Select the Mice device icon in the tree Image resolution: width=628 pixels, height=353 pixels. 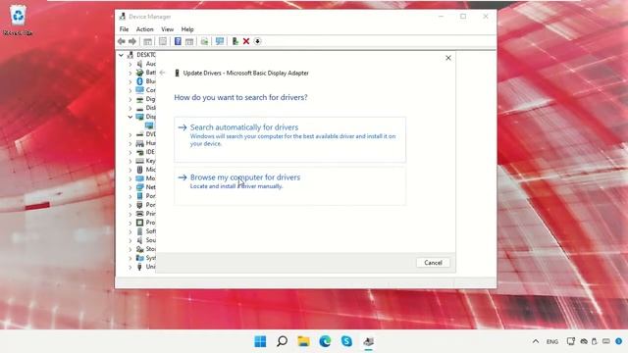click(139, 170)
